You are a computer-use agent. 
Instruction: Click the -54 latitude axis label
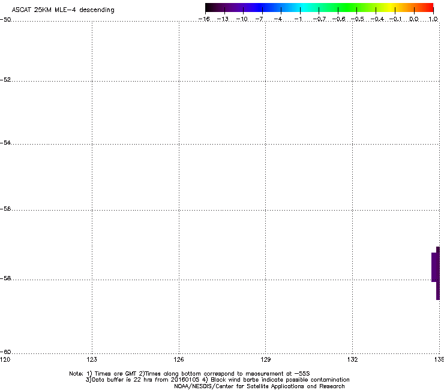5,142
